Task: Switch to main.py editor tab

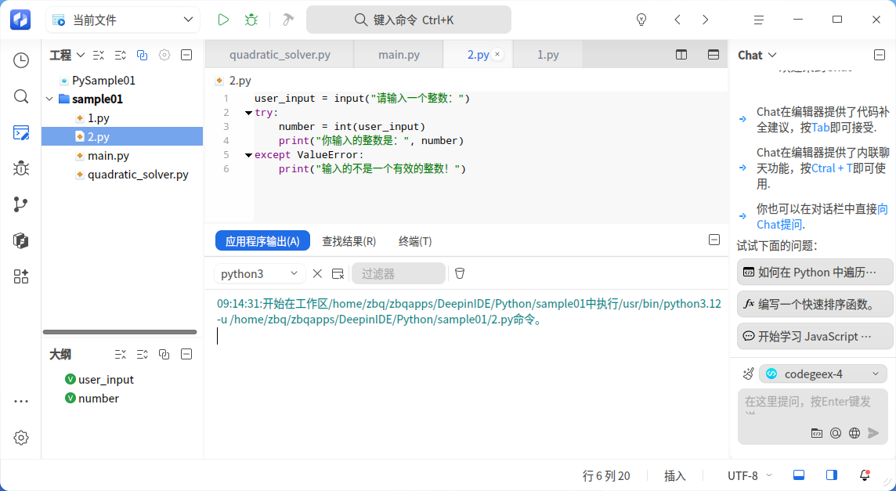Action: [x=399, y=55]
